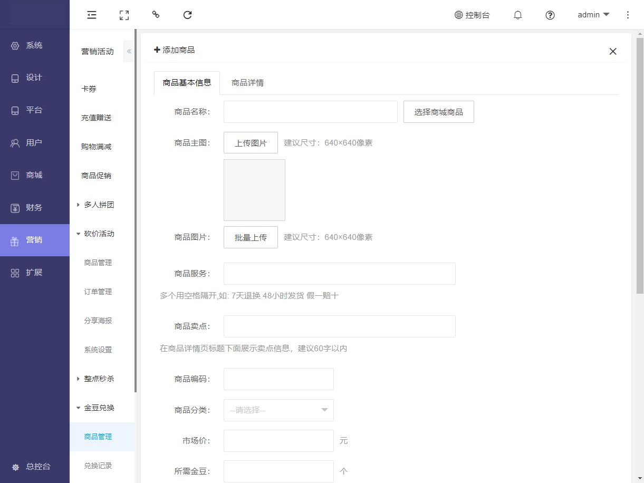Screen dimensions: 644x483
Task: Open the vertical three-dot more menu
Action: 628,15
